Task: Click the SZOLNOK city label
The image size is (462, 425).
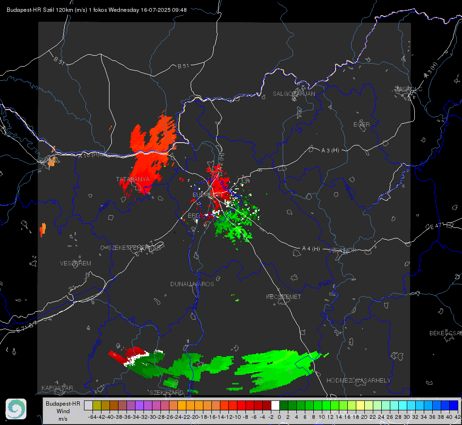Action: tap(343, 250)
